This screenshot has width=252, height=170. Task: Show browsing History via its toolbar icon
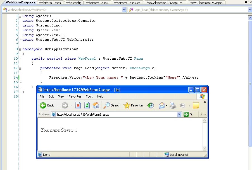pos(150,105)
